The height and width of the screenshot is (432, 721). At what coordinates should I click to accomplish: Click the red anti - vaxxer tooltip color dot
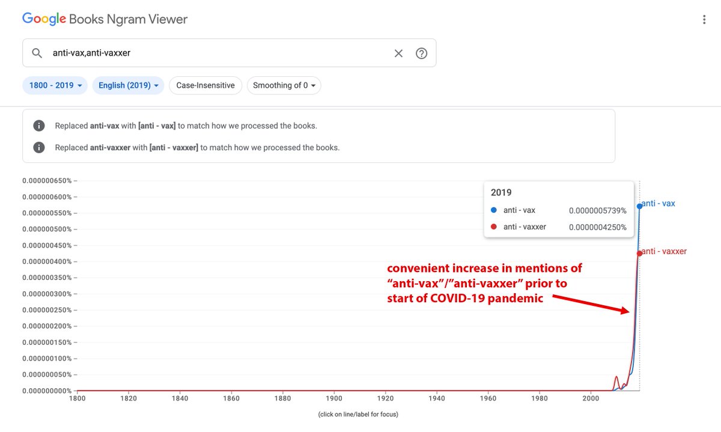[x=494, y=227]
